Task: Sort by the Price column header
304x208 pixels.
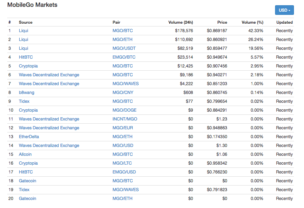Action: click(222, 22)
